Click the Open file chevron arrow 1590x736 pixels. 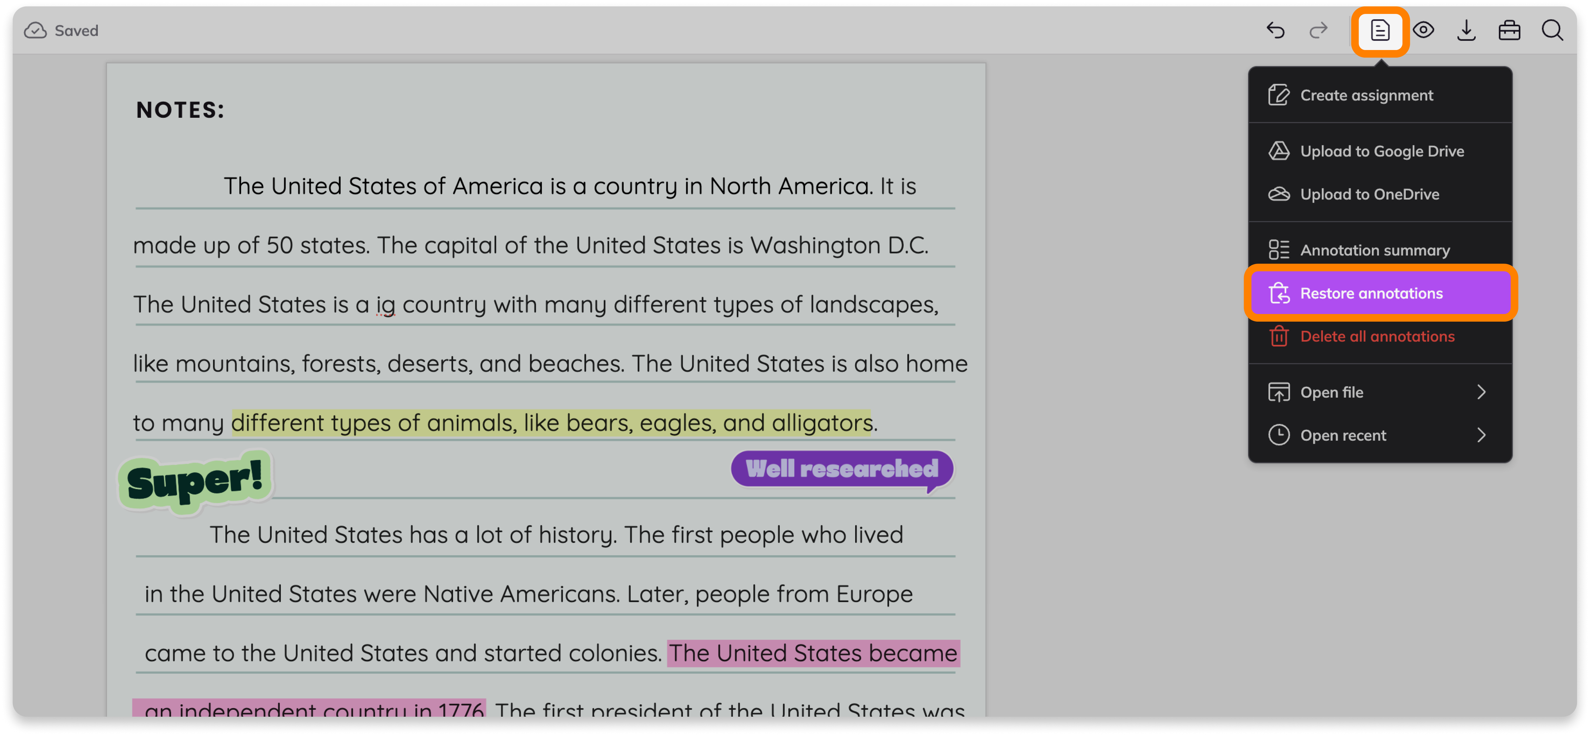[x=1481, y=392]
